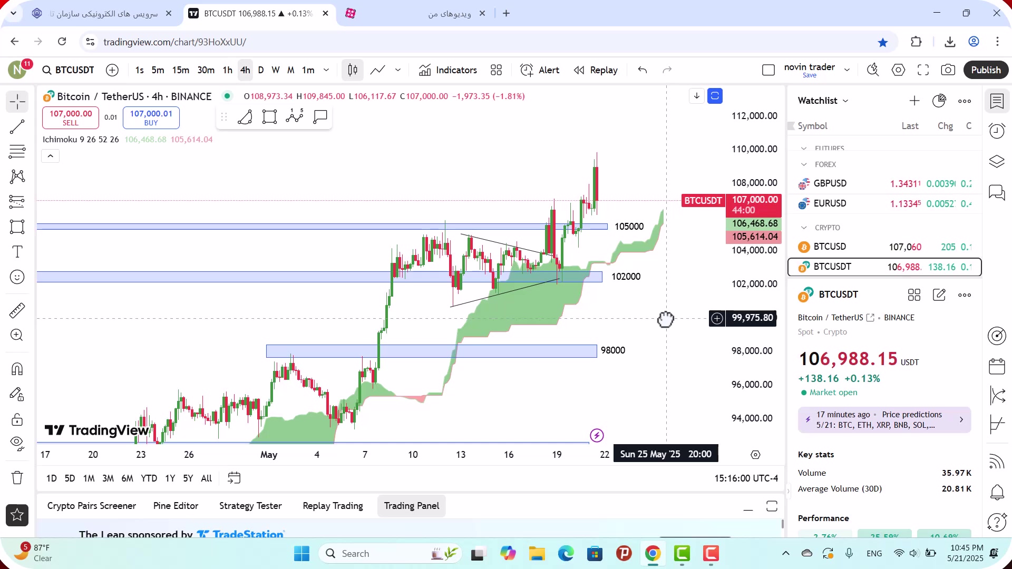1012x569 pixels.
Task: Click the 107,000.01 BUY button
Action: tap(151, 117)
